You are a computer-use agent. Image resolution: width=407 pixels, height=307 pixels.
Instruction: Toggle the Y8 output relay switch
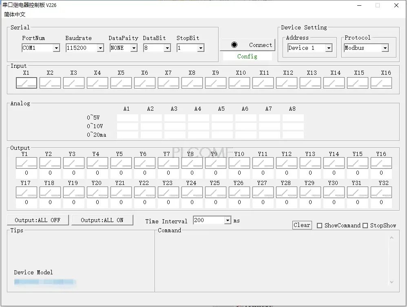[x=192, y=163]
